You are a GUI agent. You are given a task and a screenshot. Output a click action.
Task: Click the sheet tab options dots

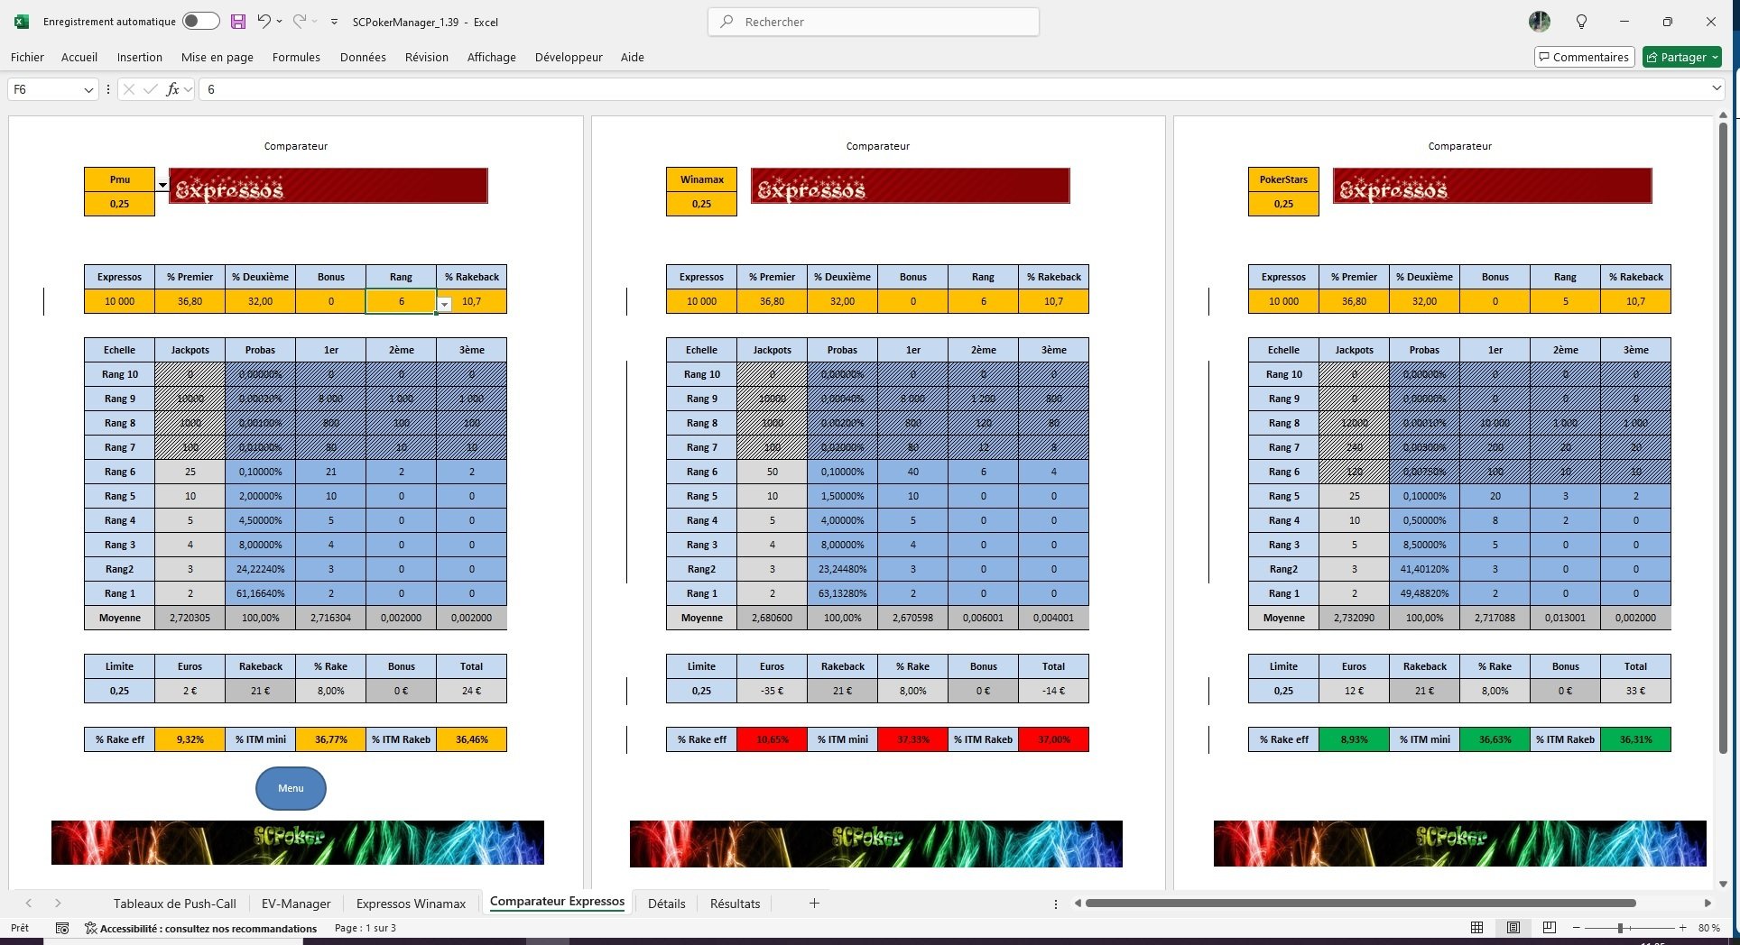point(1056,904)
